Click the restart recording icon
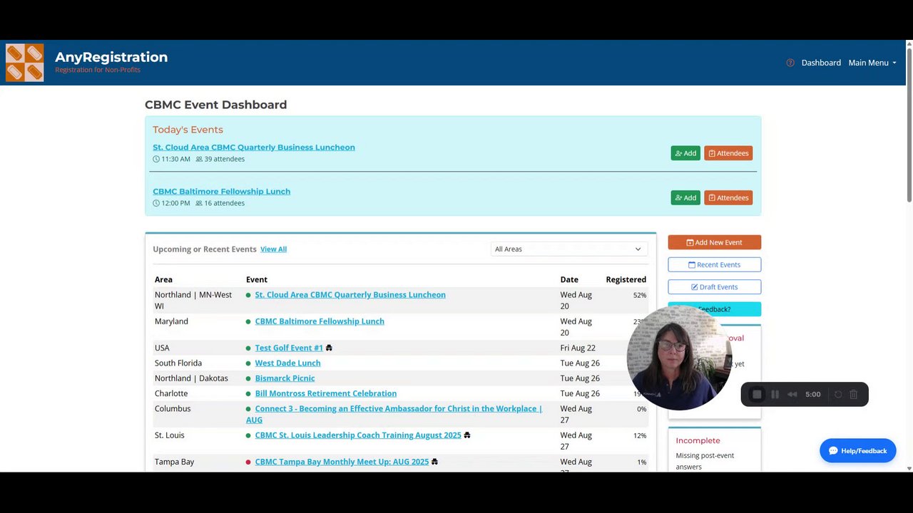Viewport: 913px width, 513px height. [838, 394]
